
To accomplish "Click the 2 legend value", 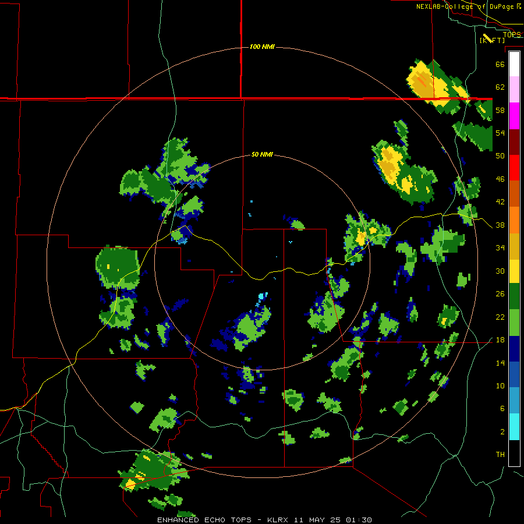I will tap(502, 432).
